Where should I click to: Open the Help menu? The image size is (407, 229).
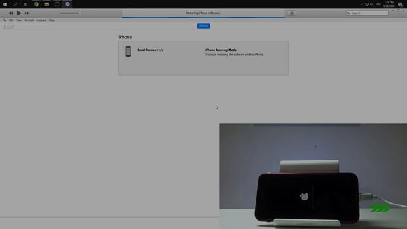click(52, 20)
